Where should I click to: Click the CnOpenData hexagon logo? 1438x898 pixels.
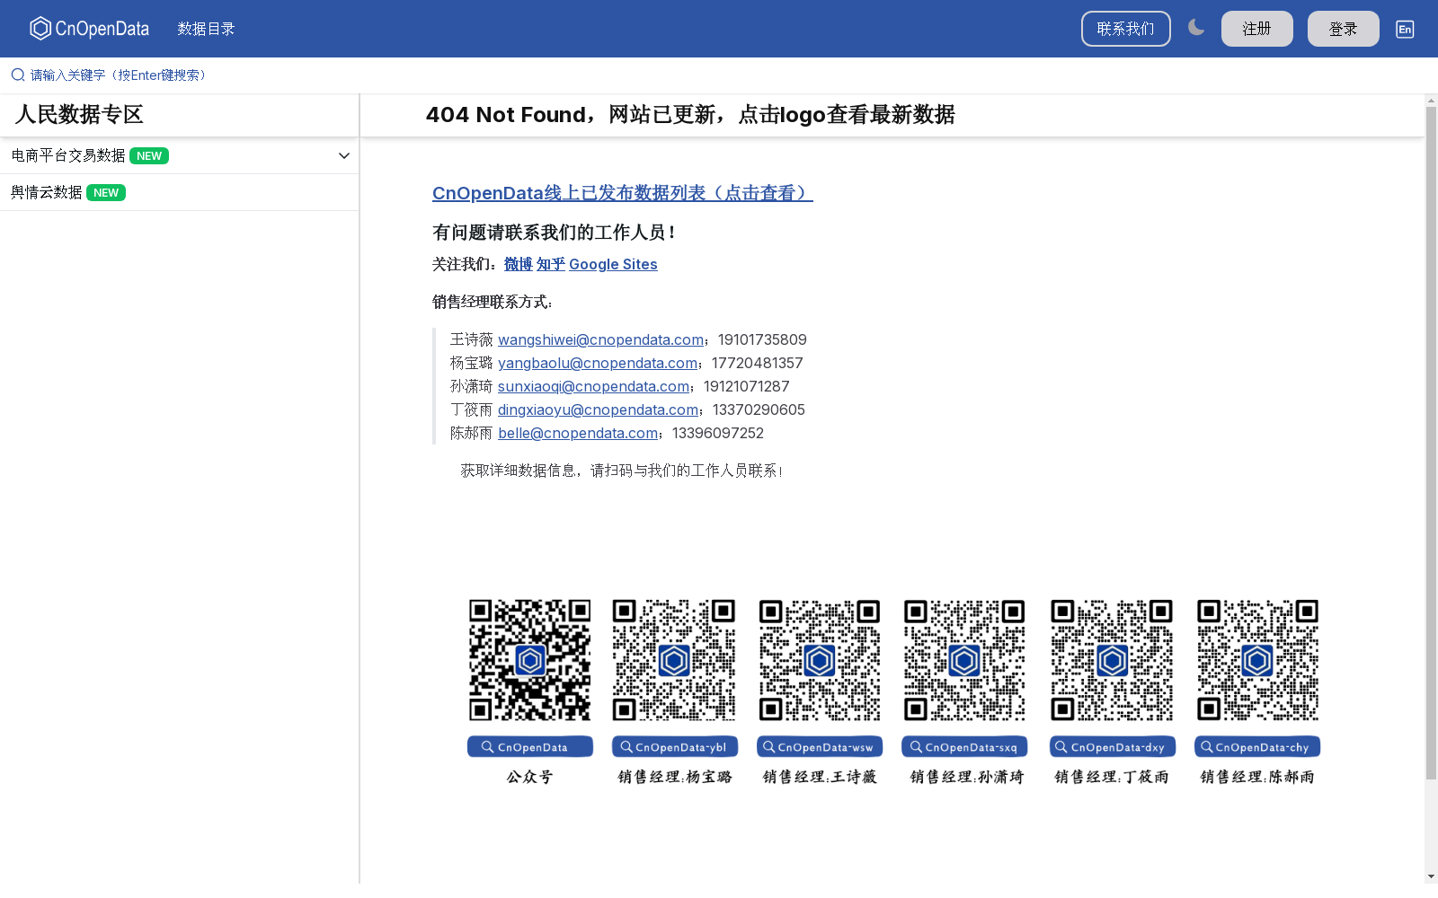coord(89,29)
